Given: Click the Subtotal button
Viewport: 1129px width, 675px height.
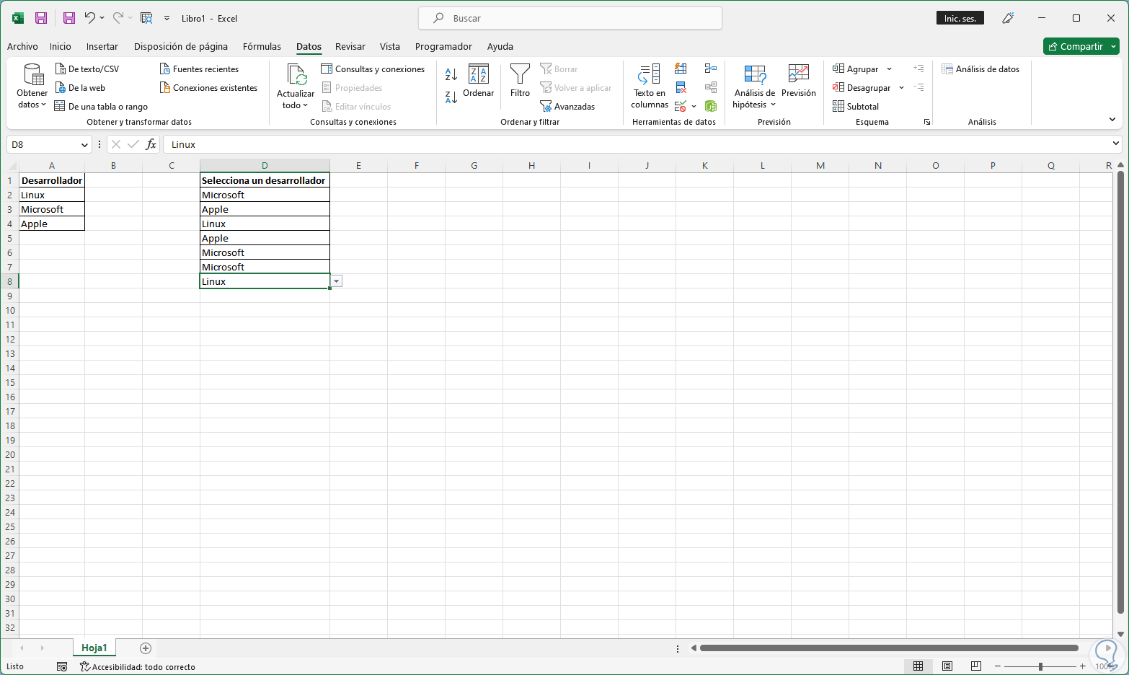Looking at the screenshot, I should [856, 107].
